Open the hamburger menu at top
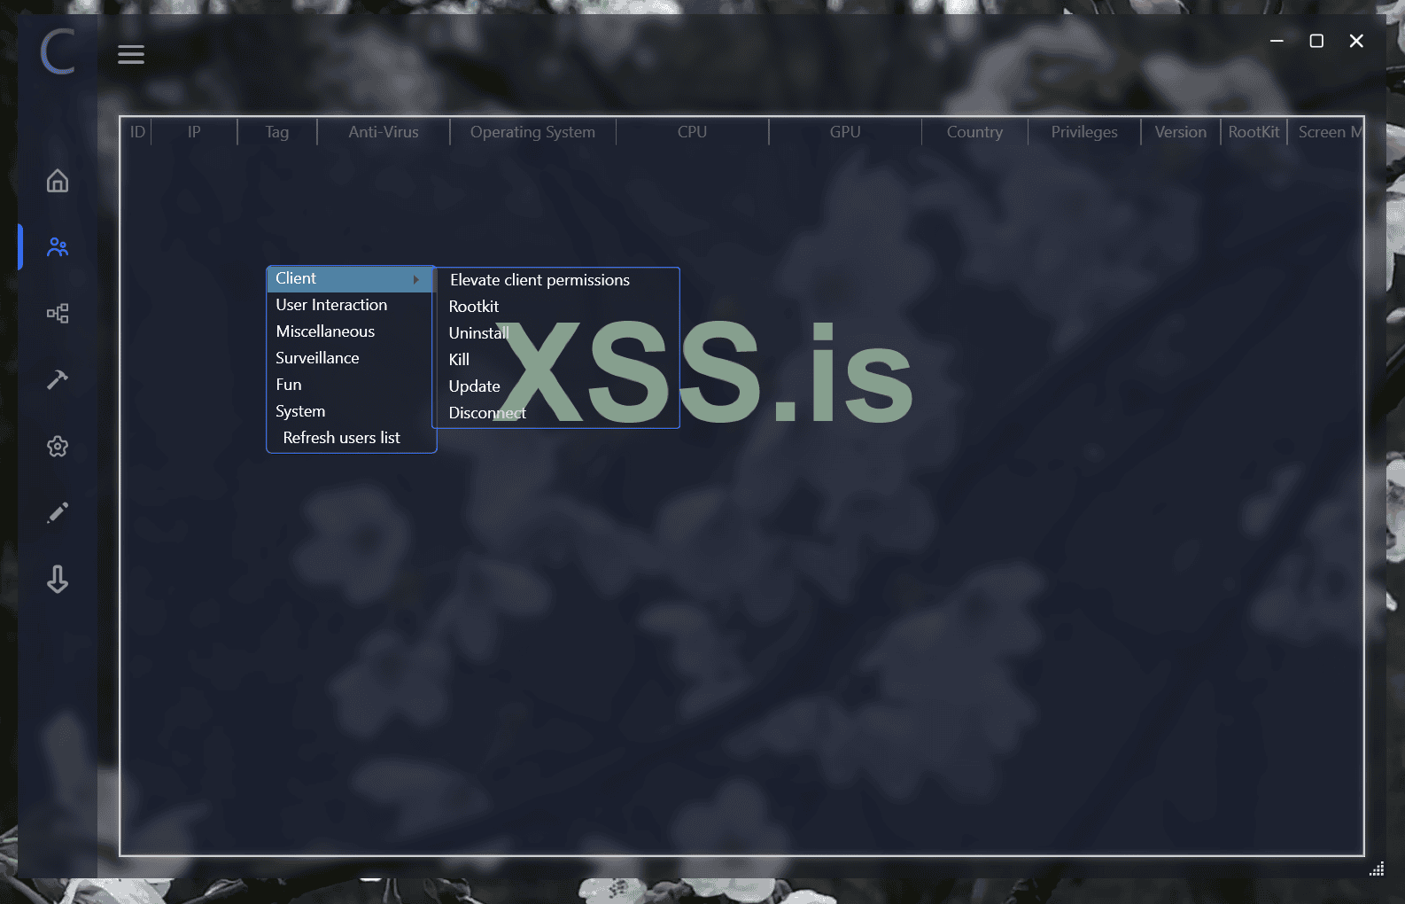This screenshot has width=1405, height=904. point(131,54)
